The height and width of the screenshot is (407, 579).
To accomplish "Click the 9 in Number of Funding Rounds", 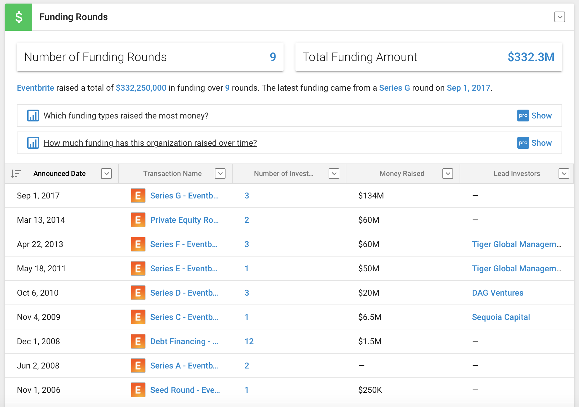I will 273,57.
